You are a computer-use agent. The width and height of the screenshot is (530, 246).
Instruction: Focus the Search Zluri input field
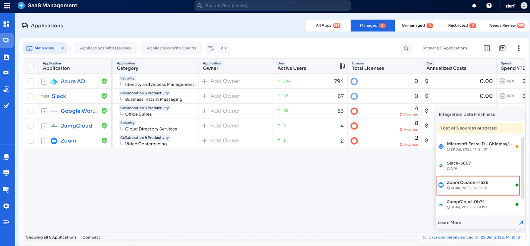273,6
